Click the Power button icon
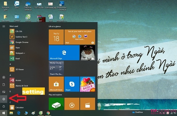This screenshot has height=116, width=177. pos(4,106)
